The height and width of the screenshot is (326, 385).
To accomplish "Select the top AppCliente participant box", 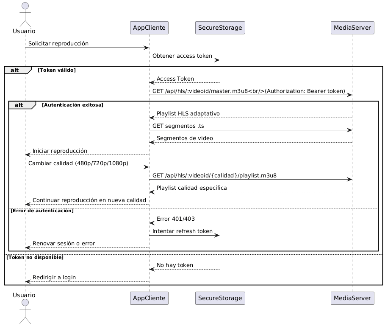I will coord(149,28).
